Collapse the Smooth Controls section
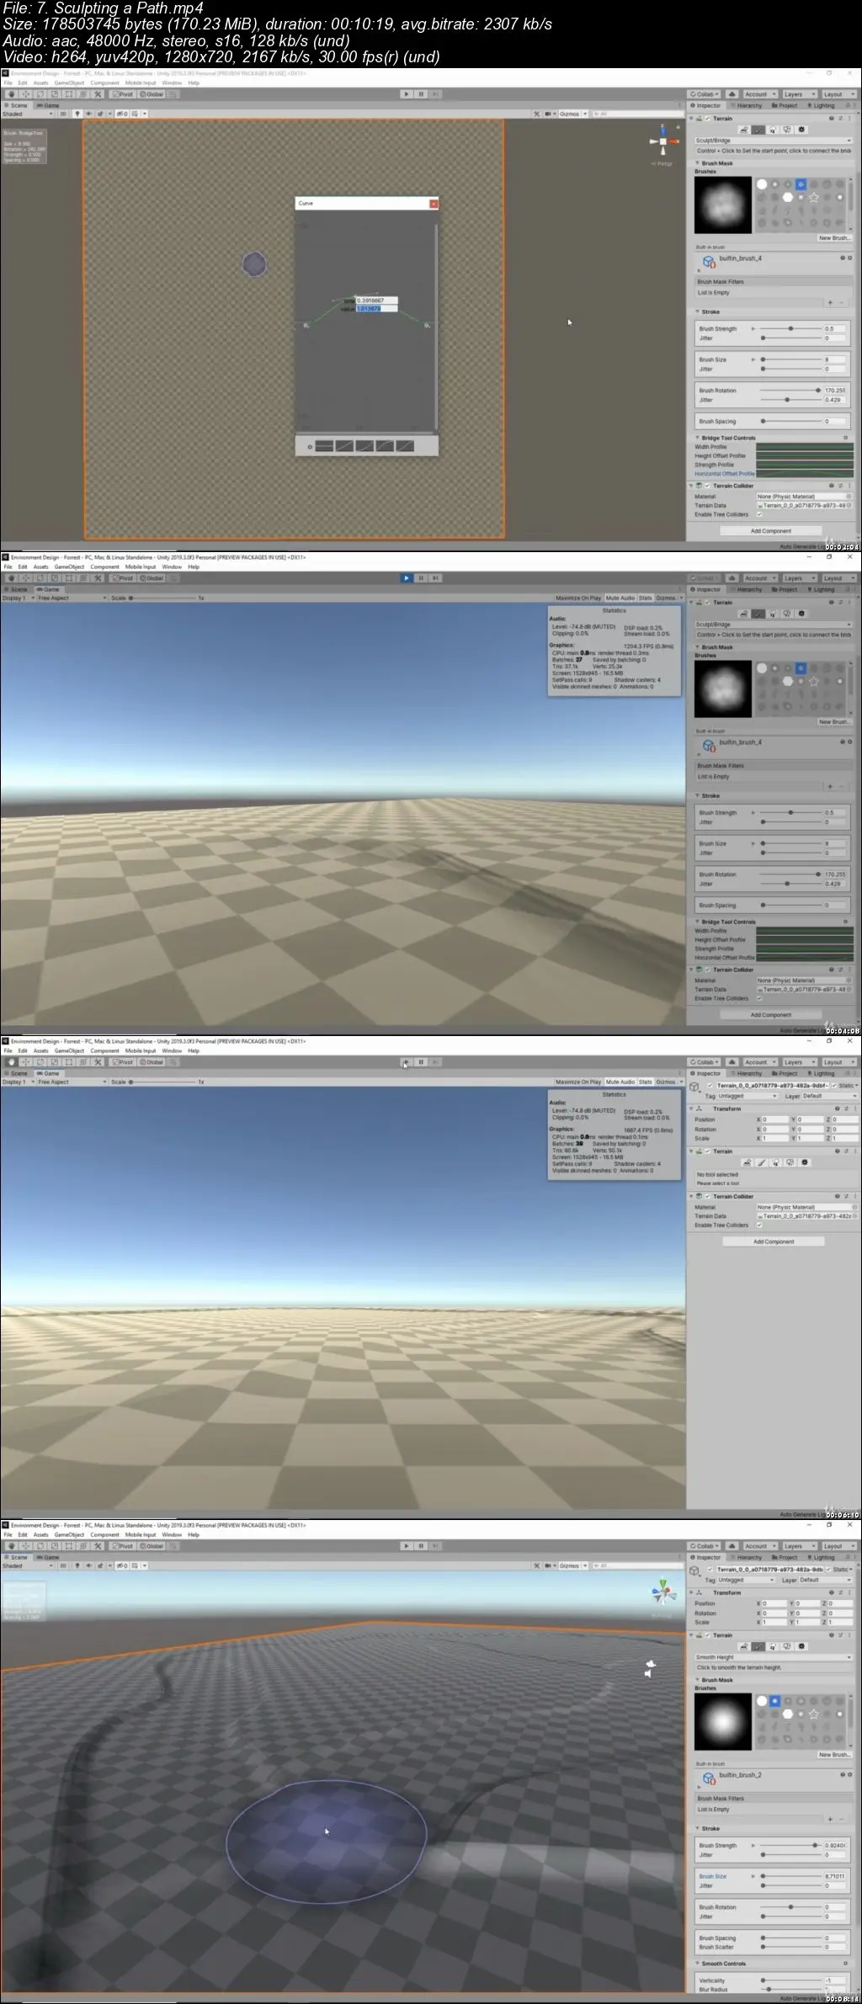The height and width of the screenshot is (2004, 862). [x=697, y=1964]
